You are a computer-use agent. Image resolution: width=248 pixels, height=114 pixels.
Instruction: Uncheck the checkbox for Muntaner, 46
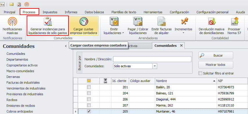click(89, 111)
